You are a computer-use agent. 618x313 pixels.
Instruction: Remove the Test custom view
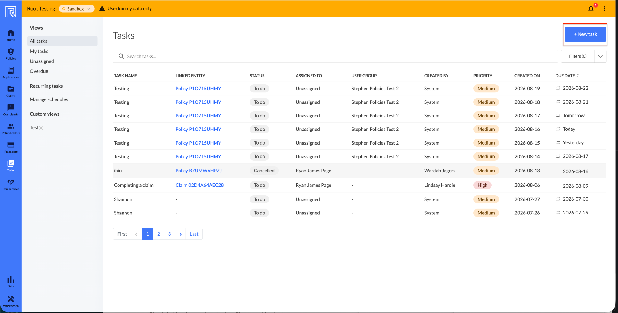click(x=41, y=128)
